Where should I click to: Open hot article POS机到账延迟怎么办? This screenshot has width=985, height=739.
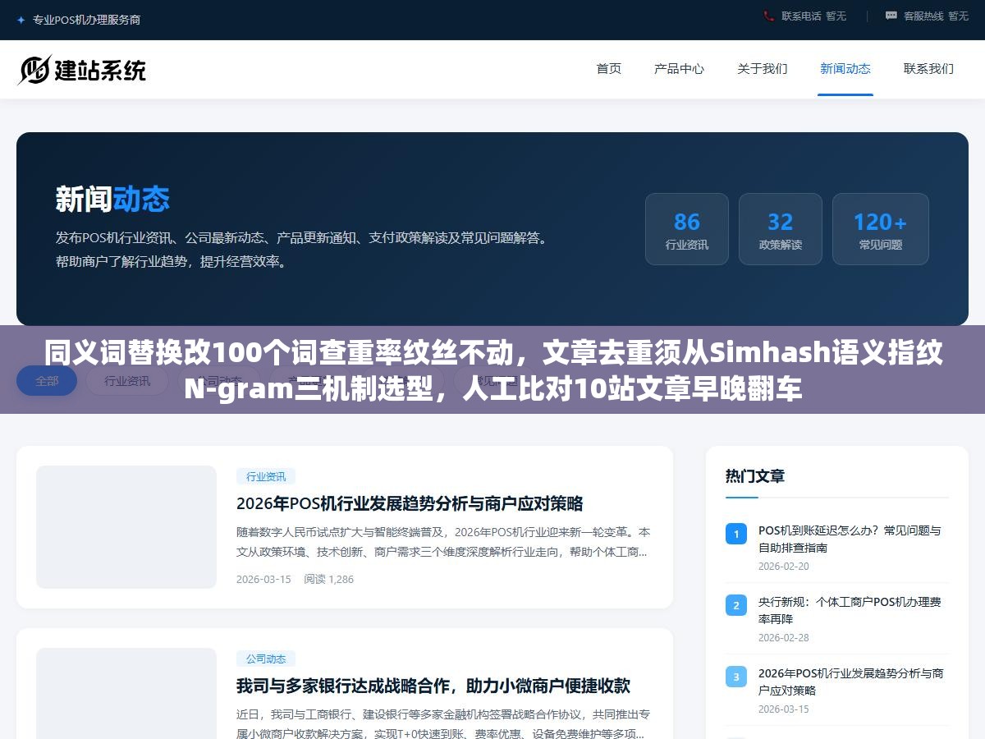point(850,539)
